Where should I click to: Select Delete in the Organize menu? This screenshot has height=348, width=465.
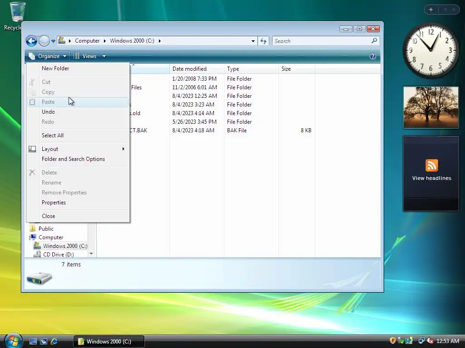tap(78, 173)
